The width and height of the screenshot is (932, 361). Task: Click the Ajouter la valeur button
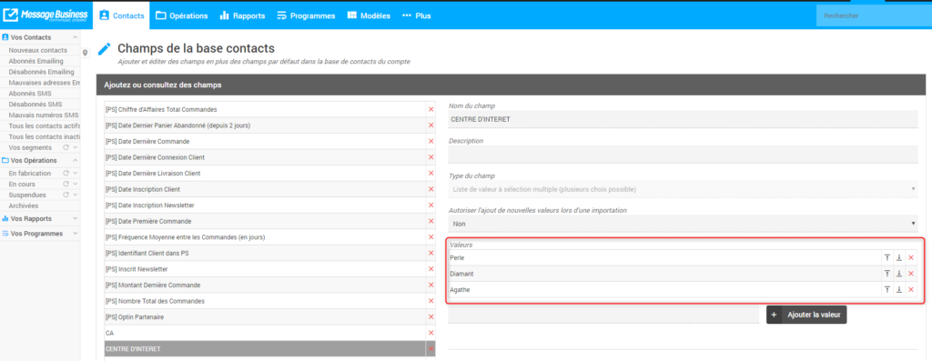pos(806,315)
